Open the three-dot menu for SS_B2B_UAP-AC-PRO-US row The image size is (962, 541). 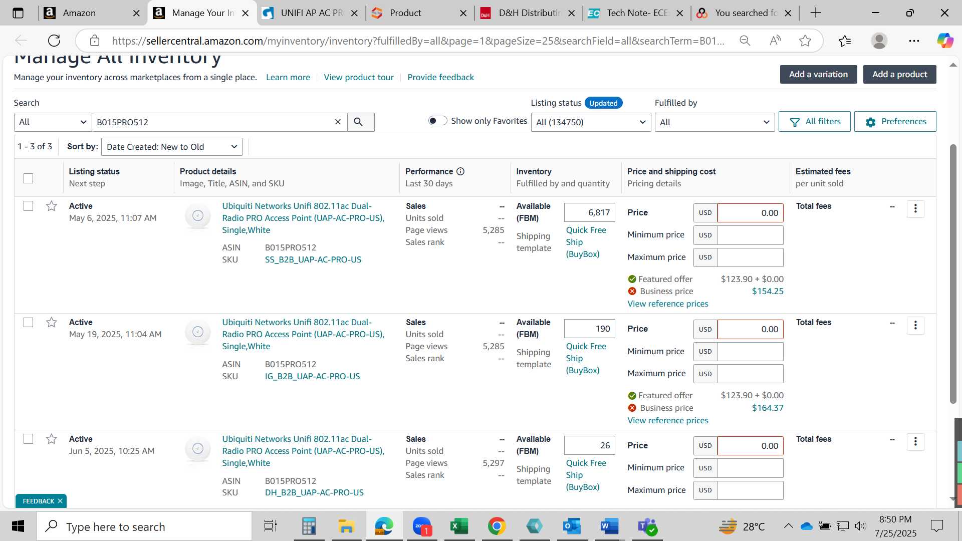[915, 209]
